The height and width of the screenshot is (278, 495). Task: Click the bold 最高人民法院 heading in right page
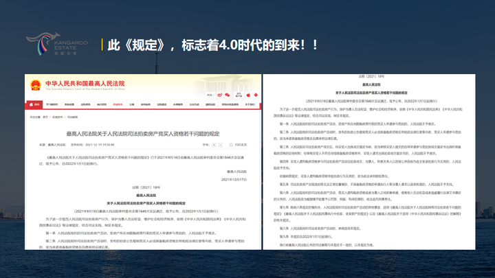click(371, 85)
